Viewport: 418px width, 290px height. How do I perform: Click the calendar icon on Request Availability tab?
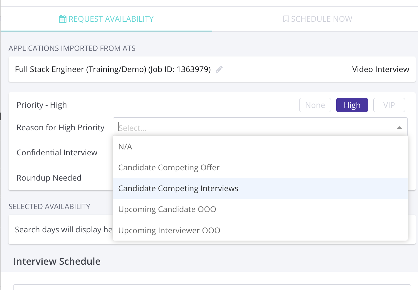tap(63, 19)
